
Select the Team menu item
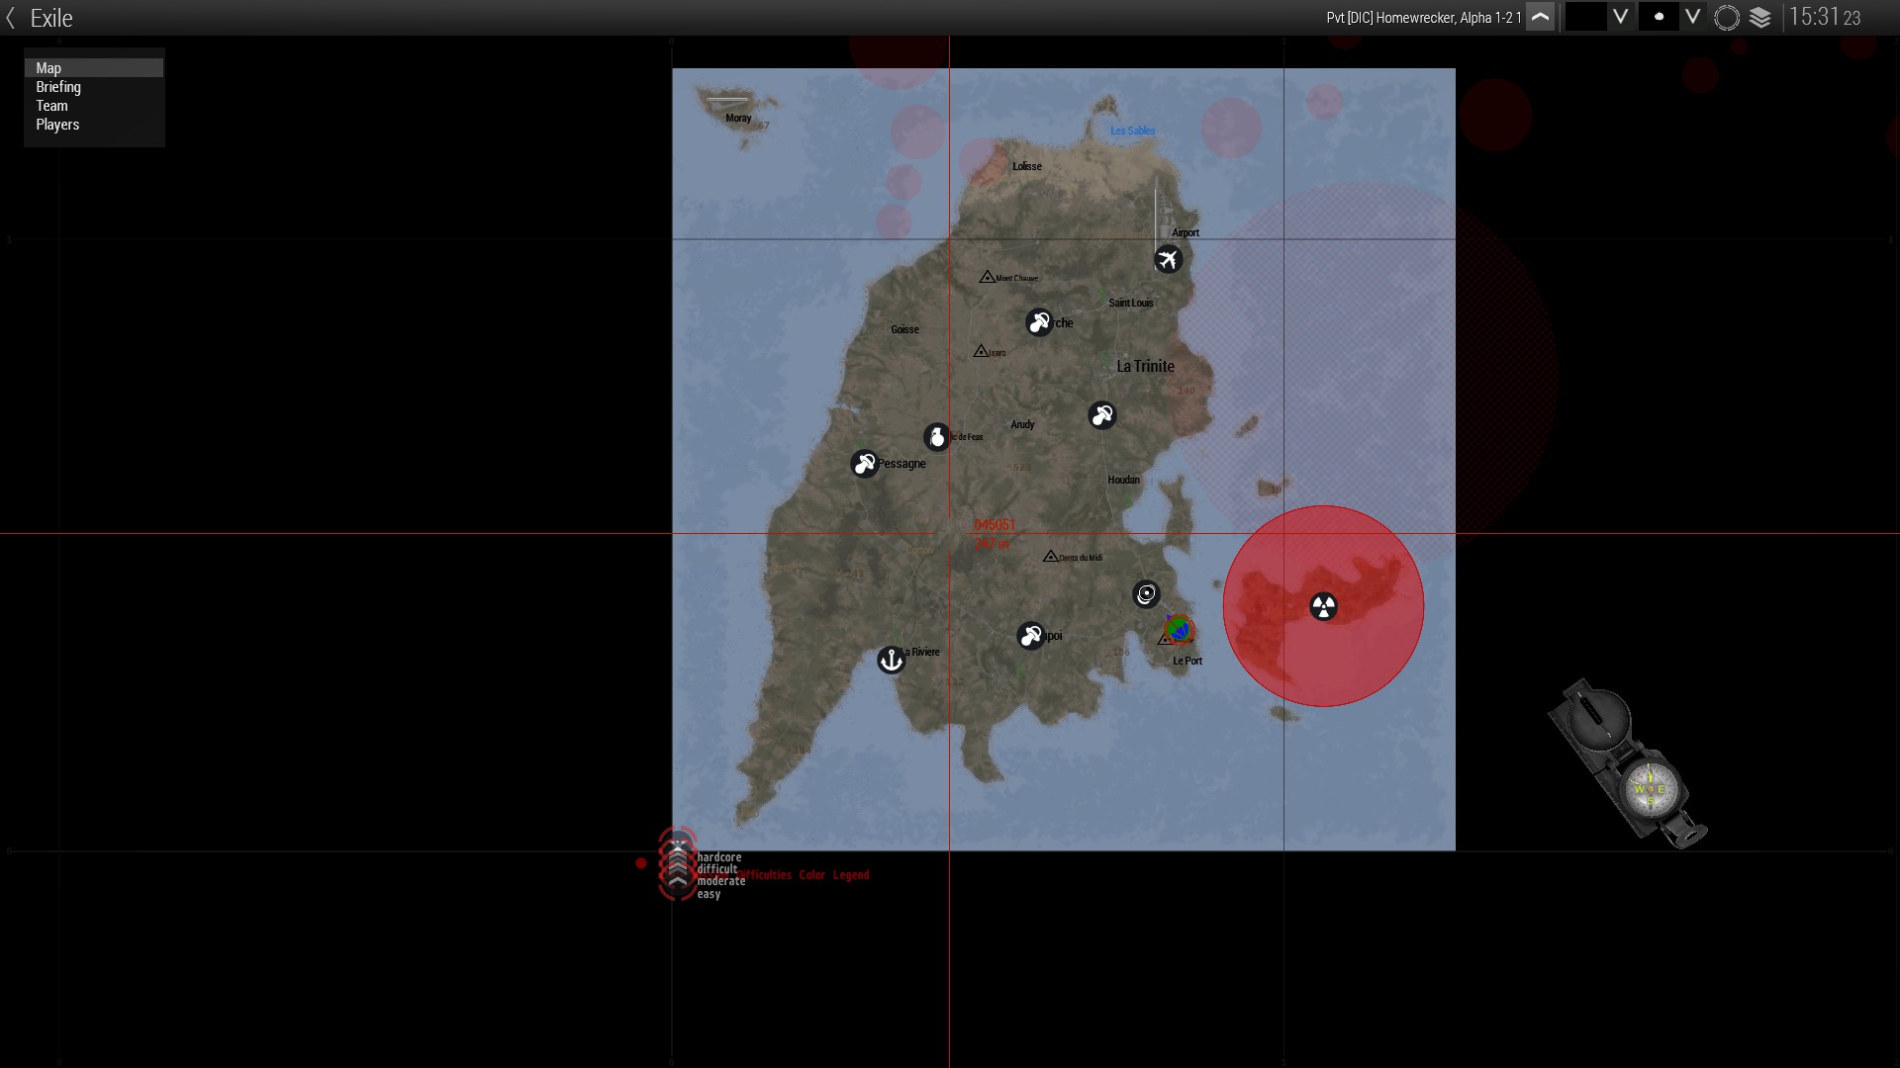click(51, 106)
